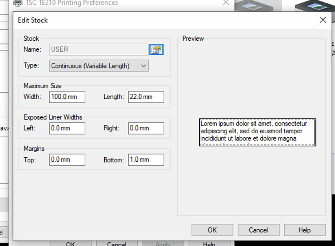The height and width of the screenshot is (246, 335).
Task: Click the Exposed Liner Widths group label
Action: tap(53, 117)
